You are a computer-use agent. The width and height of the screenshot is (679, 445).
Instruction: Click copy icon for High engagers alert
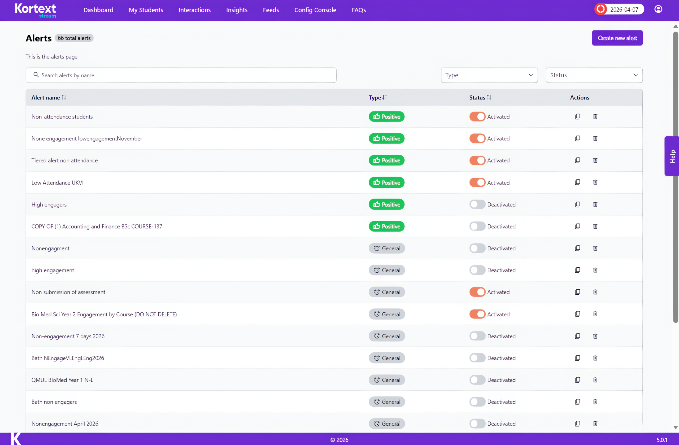[577, 204]
